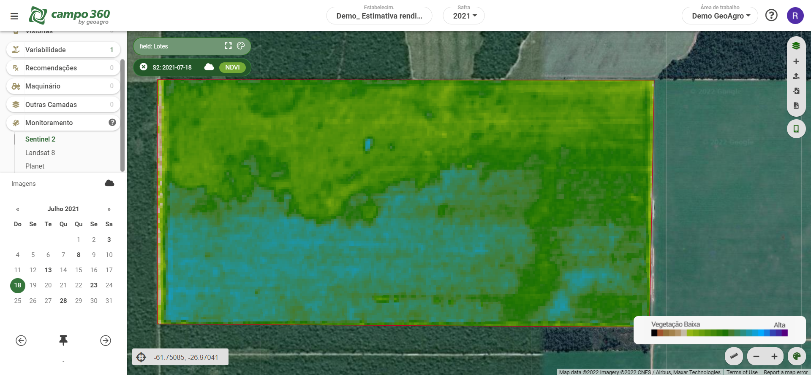Expand the Maquinário section

(63, 86)
